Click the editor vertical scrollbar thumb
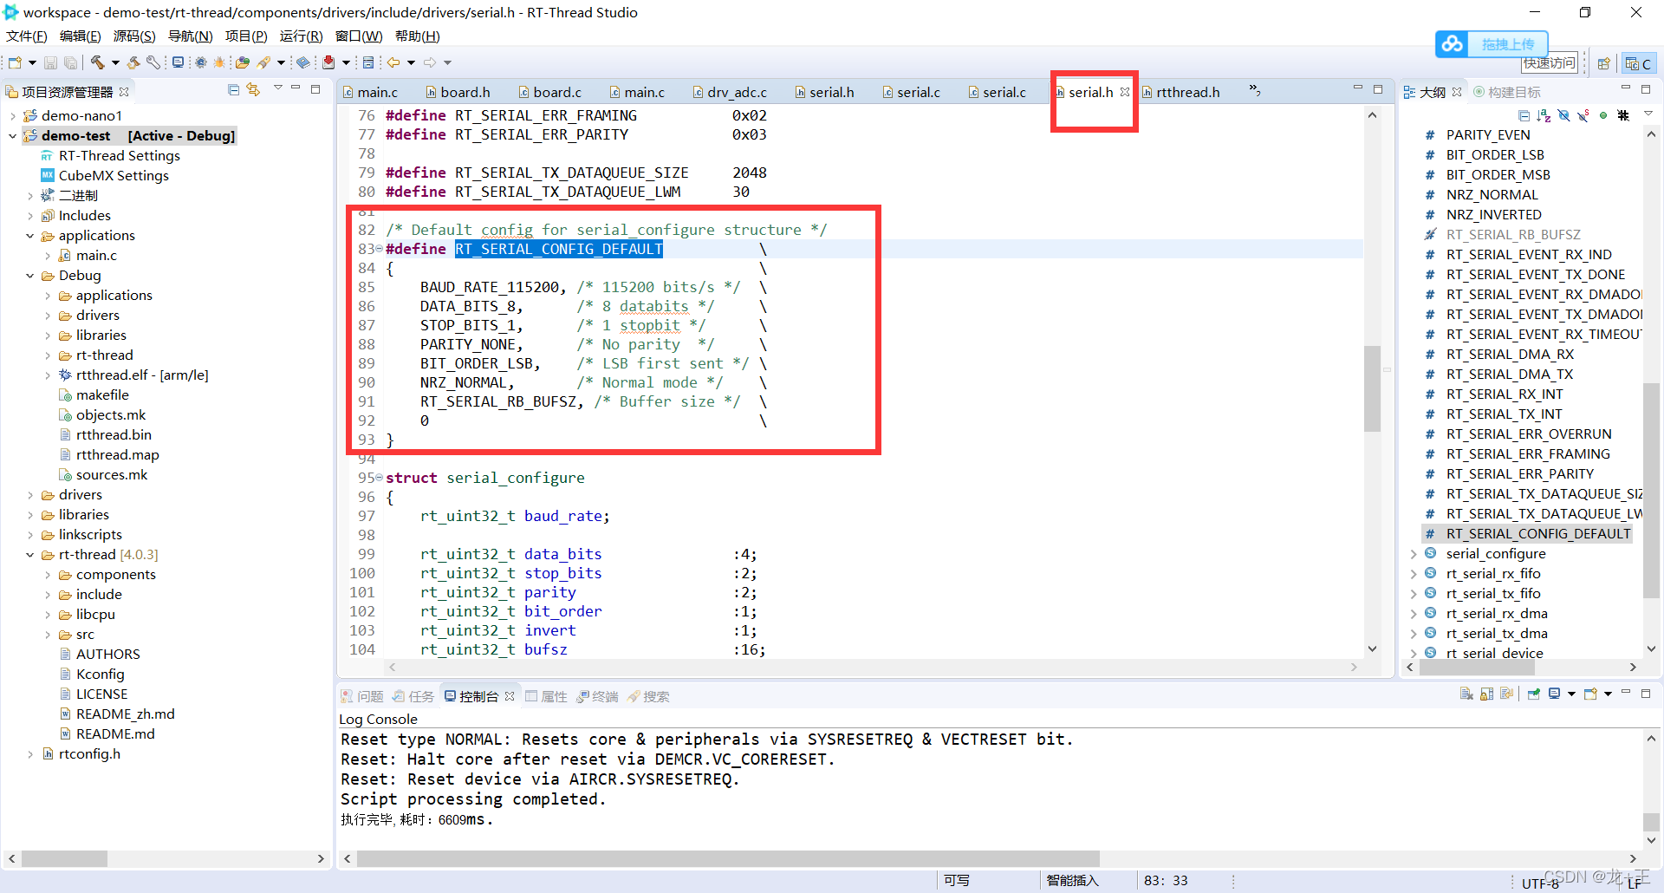 [1372, 388]
